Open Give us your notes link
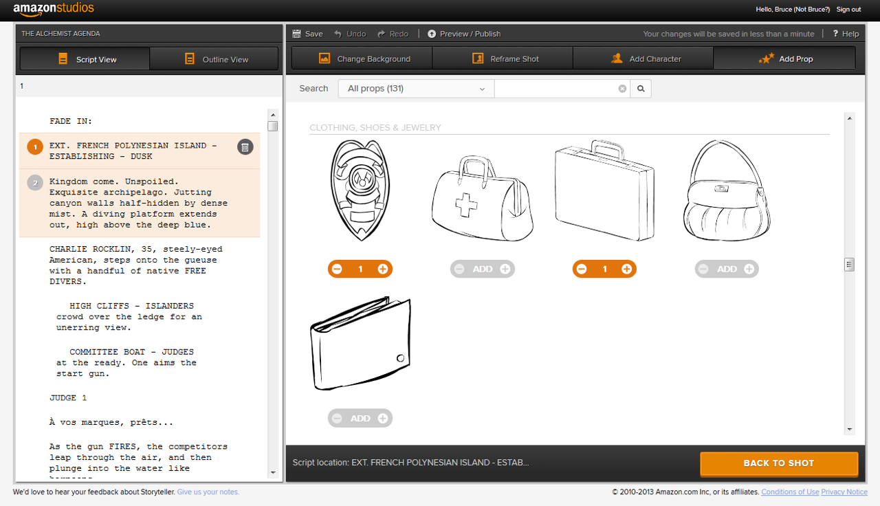The image size is (880, 506). coord(208,492)
